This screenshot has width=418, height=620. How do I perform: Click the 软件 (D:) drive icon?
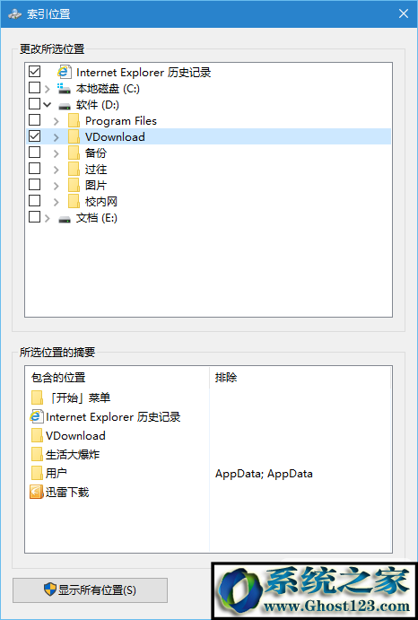65,106
